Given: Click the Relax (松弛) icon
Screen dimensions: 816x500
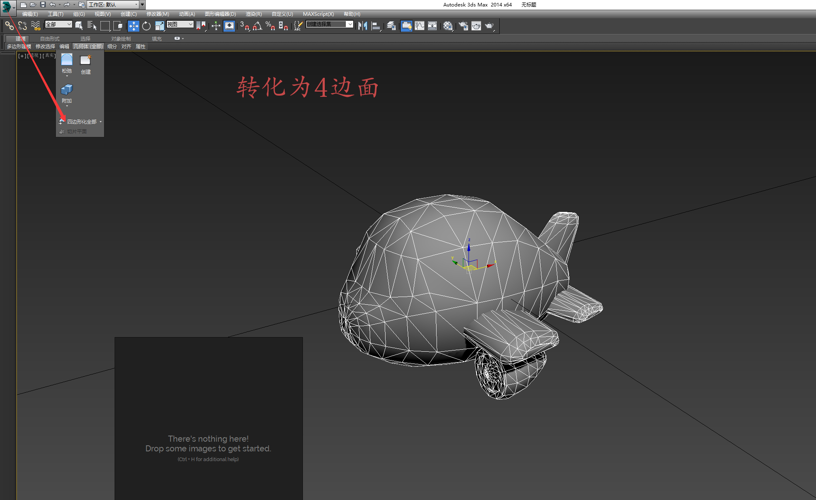Looking at the screenshot, I should [66, 60].
